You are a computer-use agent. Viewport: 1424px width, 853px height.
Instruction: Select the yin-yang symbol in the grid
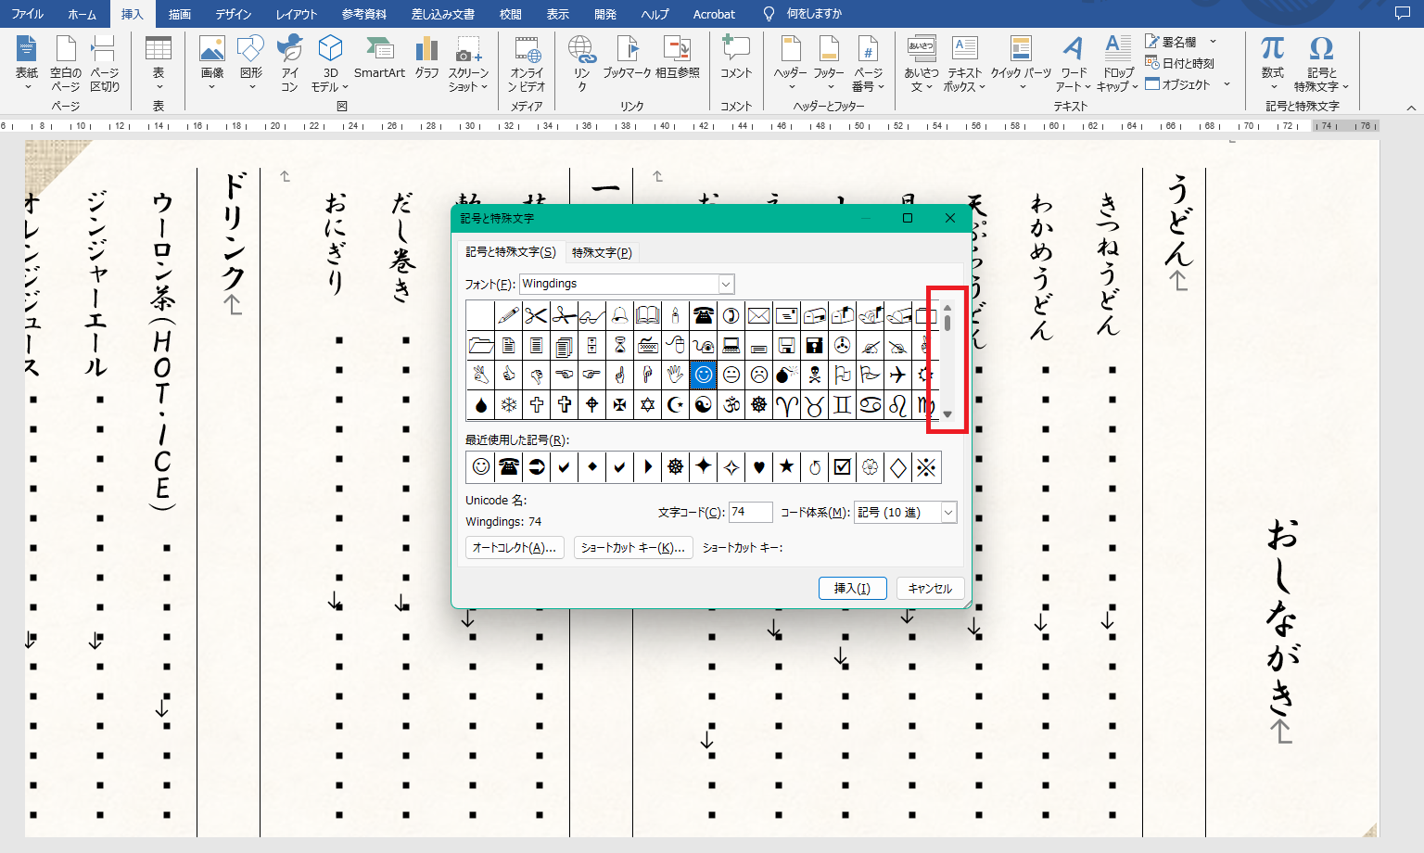coord(703,404)
